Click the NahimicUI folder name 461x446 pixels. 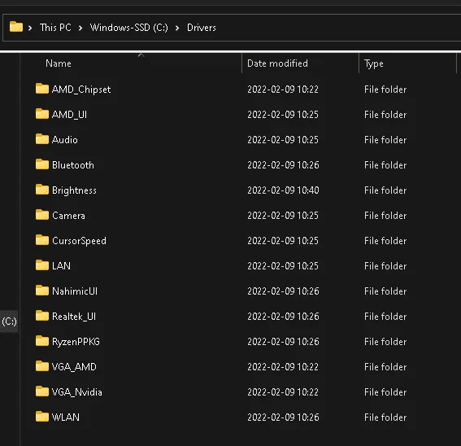click(x=75, y=291)
